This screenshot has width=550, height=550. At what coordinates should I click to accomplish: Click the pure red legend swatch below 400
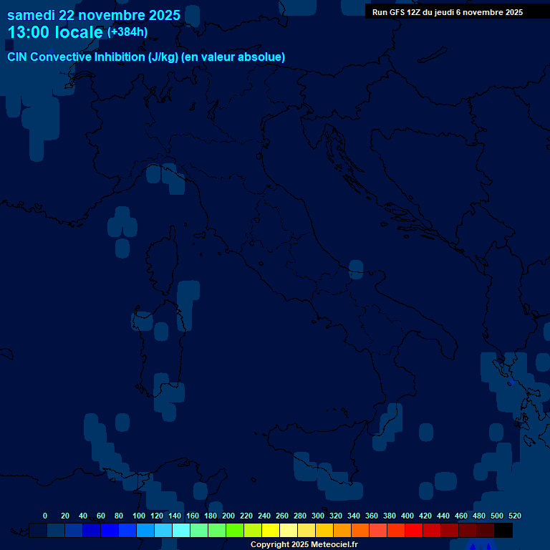click(414, 531)
